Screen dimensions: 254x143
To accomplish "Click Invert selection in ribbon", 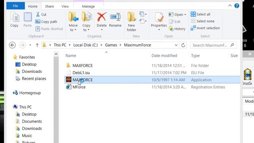I will [205, 28].
